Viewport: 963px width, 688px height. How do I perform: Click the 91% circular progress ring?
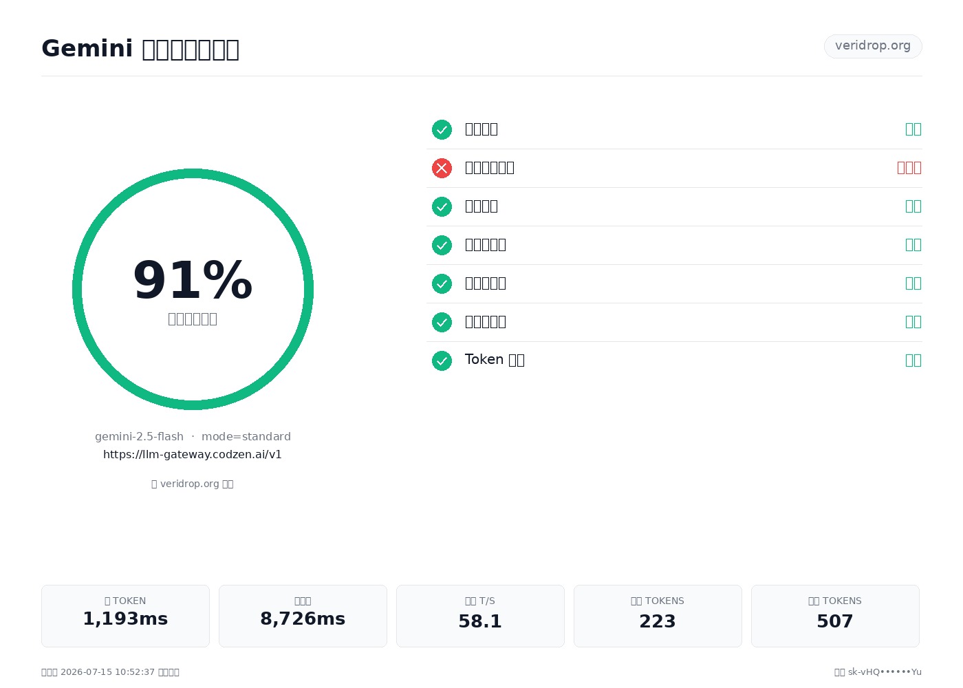click(x=193, y=289)
